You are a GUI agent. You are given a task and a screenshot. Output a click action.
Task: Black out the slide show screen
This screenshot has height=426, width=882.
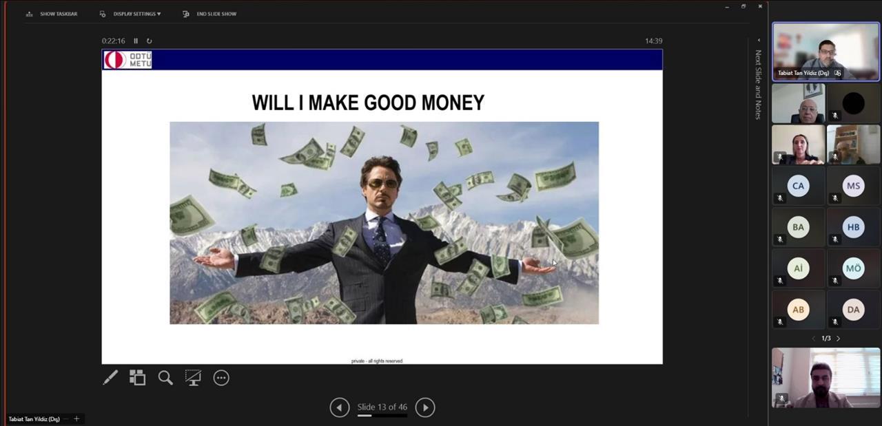(193, 378)
